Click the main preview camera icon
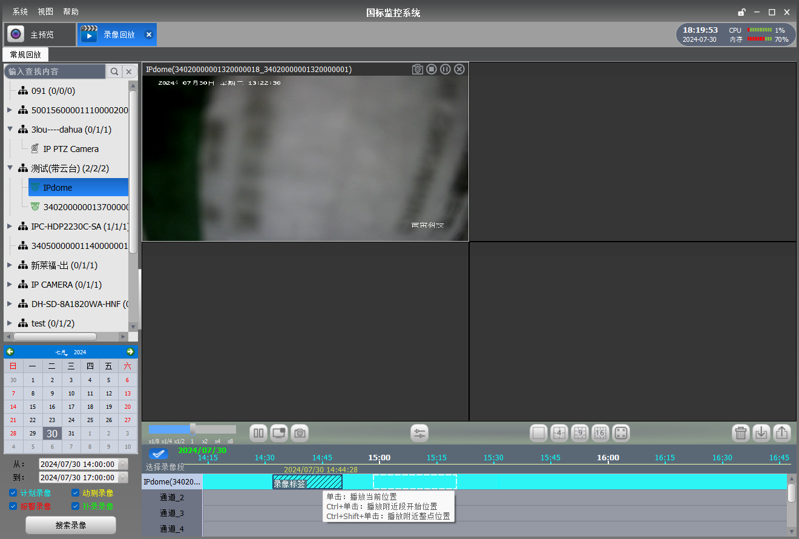Screen dimensions: 799x539 (16, 35)
